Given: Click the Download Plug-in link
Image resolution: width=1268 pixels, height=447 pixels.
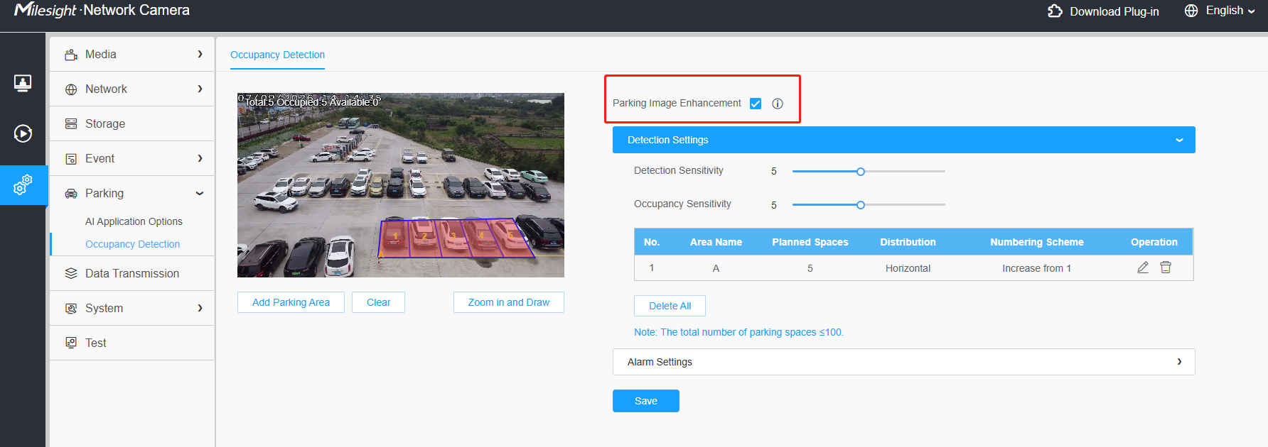Looking at the screenshot, I should click(1114, 11).
